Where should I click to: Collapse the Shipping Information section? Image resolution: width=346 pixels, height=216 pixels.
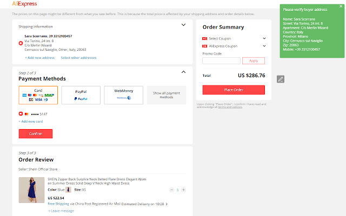[x=183, y=24]
